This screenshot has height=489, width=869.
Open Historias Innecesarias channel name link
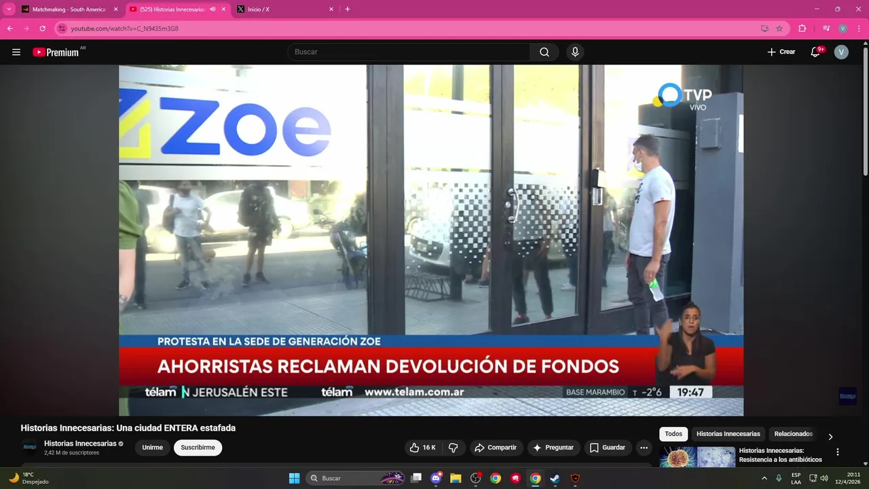point(80,443)
